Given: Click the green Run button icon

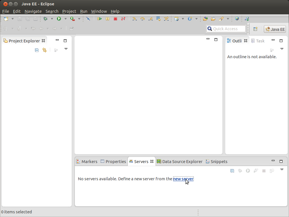Looking at the screenshot, I should [x=59, y=19].
